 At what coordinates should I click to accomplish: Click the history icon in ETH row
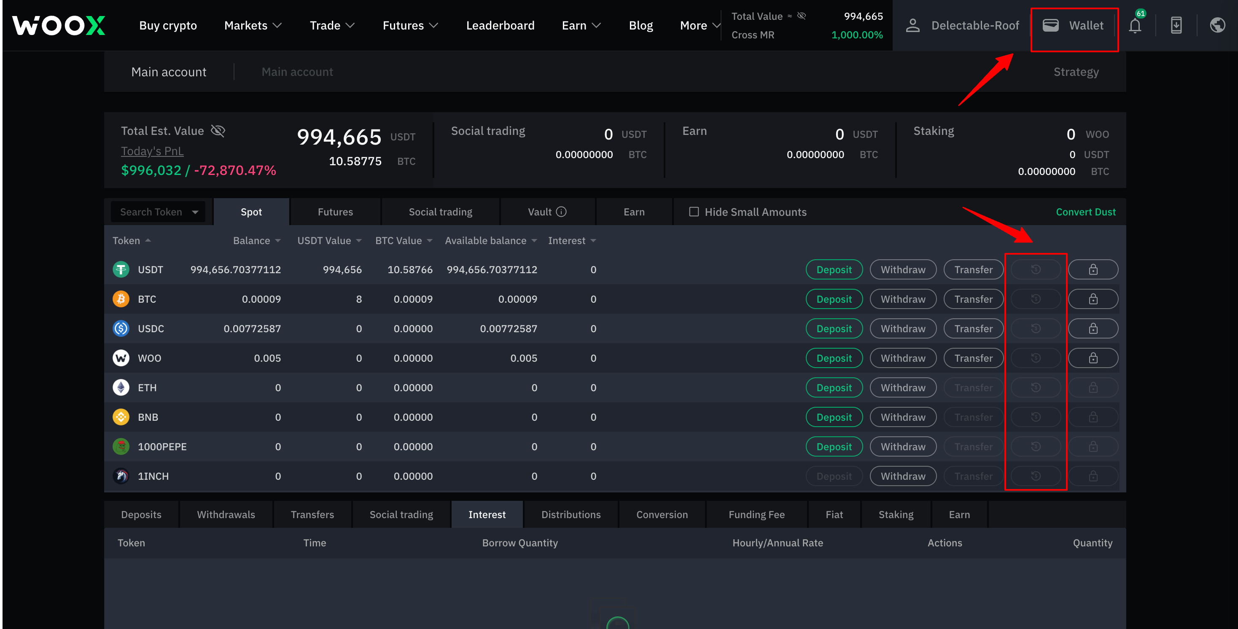coord(1036,388)
